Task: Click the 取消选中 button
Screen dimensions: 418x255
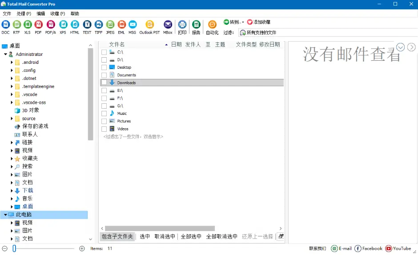Action: click(x=165, y=236)
